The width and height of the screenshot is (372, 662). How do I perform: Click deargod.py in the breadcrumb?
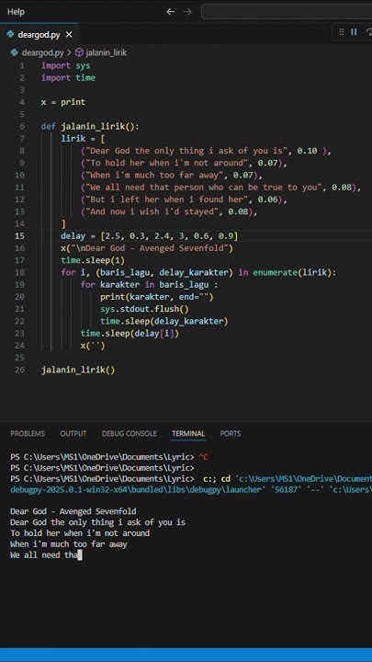(x=42, y=52)
